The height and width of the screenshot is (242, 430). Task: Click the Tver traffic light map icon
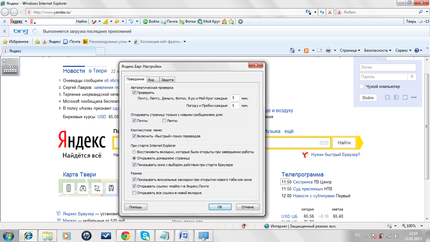(x=69, y=188)
